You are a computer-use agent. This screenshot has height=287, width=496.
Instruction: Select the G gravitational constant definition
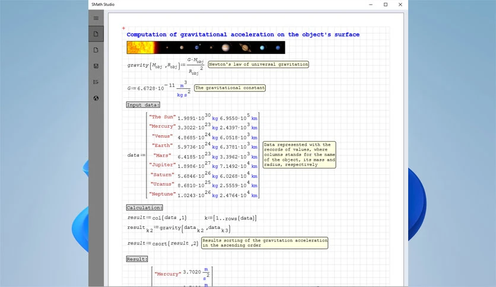159,89
